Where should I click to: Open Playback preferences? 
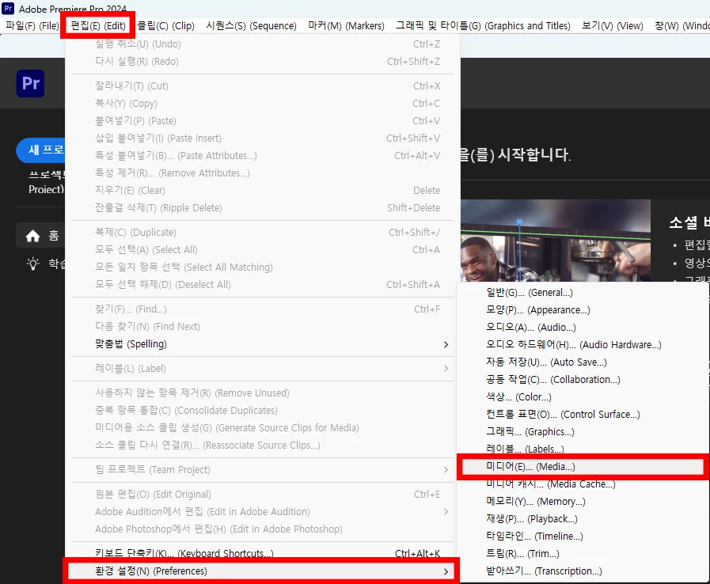[x=582, y=519]
